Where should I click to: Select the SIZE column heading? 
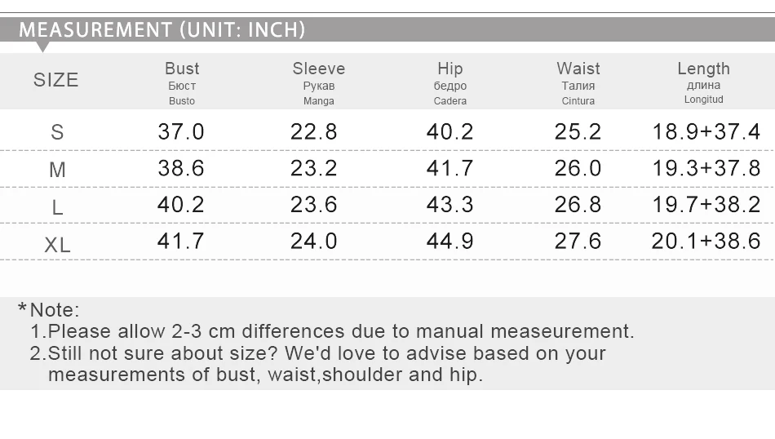[55, 80]
